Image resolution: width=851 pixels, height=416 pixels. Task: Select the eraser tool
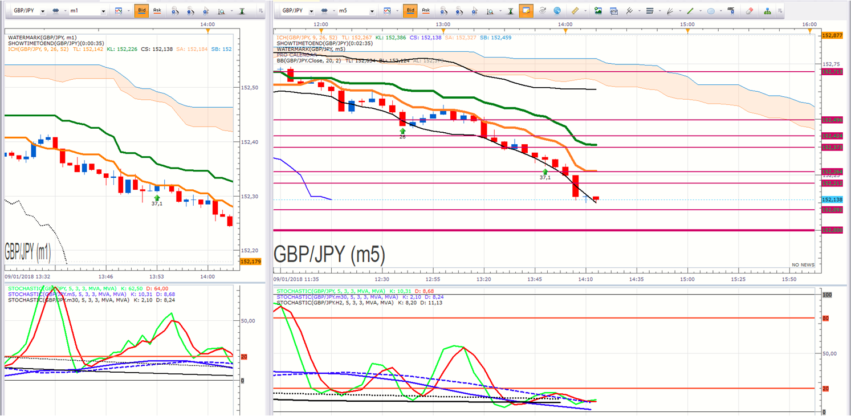750,11
